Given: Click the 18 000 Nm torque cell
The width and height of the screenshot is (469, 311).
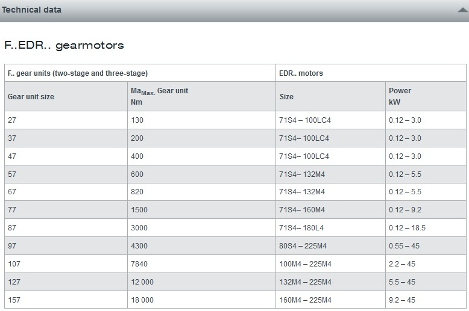Looking at the screenshot, I should tap(142, 300).
